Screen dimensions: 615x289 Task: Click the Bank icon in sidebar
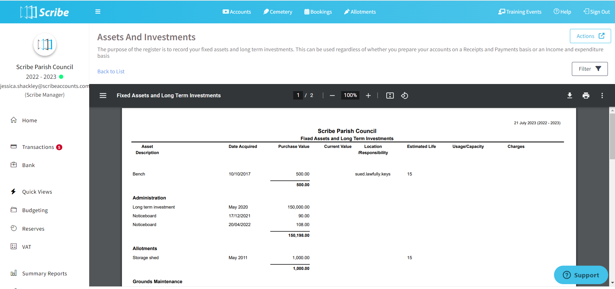pyautogui.click(x=14, y=165)
